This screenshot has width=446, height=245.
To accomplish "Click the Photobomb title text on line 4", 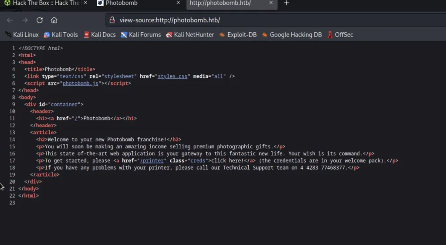I will (58, 69).
